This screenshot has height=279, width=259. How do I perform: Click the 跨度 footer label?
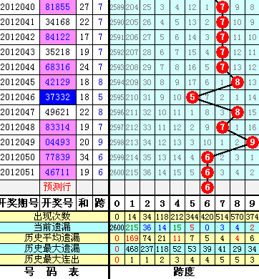(184, 272)
